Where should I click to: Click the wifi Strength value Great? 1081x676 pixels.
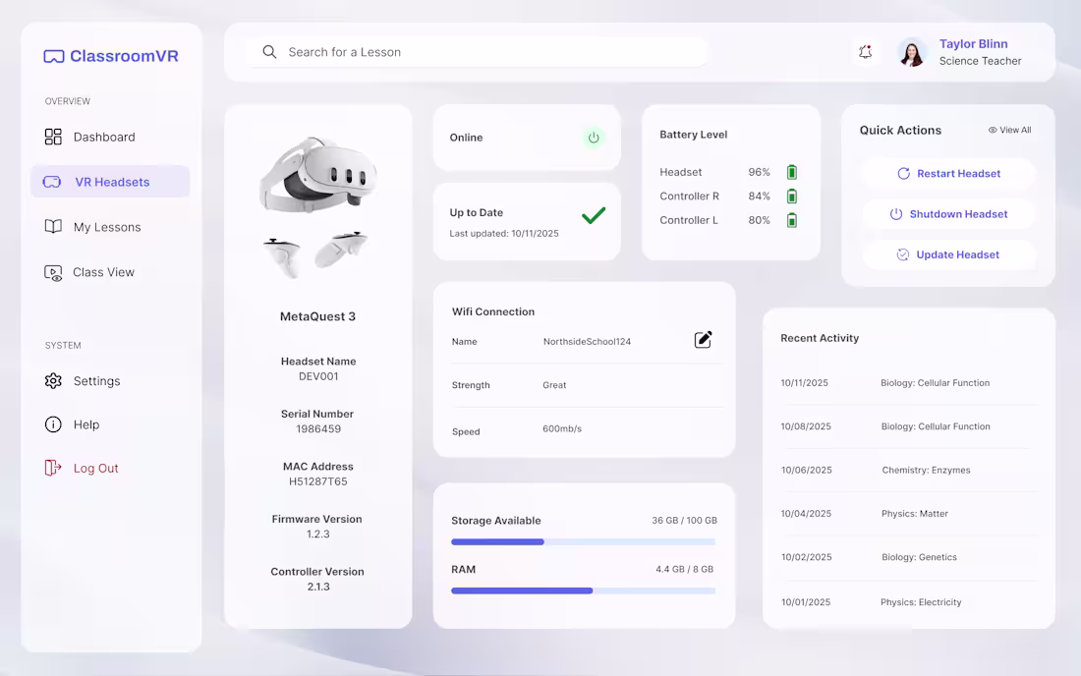pyautogui.click(x=554, y=385)
